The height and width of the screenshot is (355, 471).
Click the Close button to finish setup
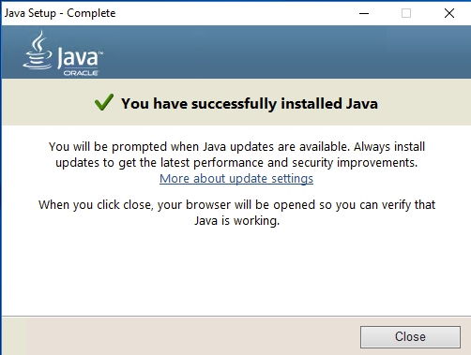coord(410,337)
